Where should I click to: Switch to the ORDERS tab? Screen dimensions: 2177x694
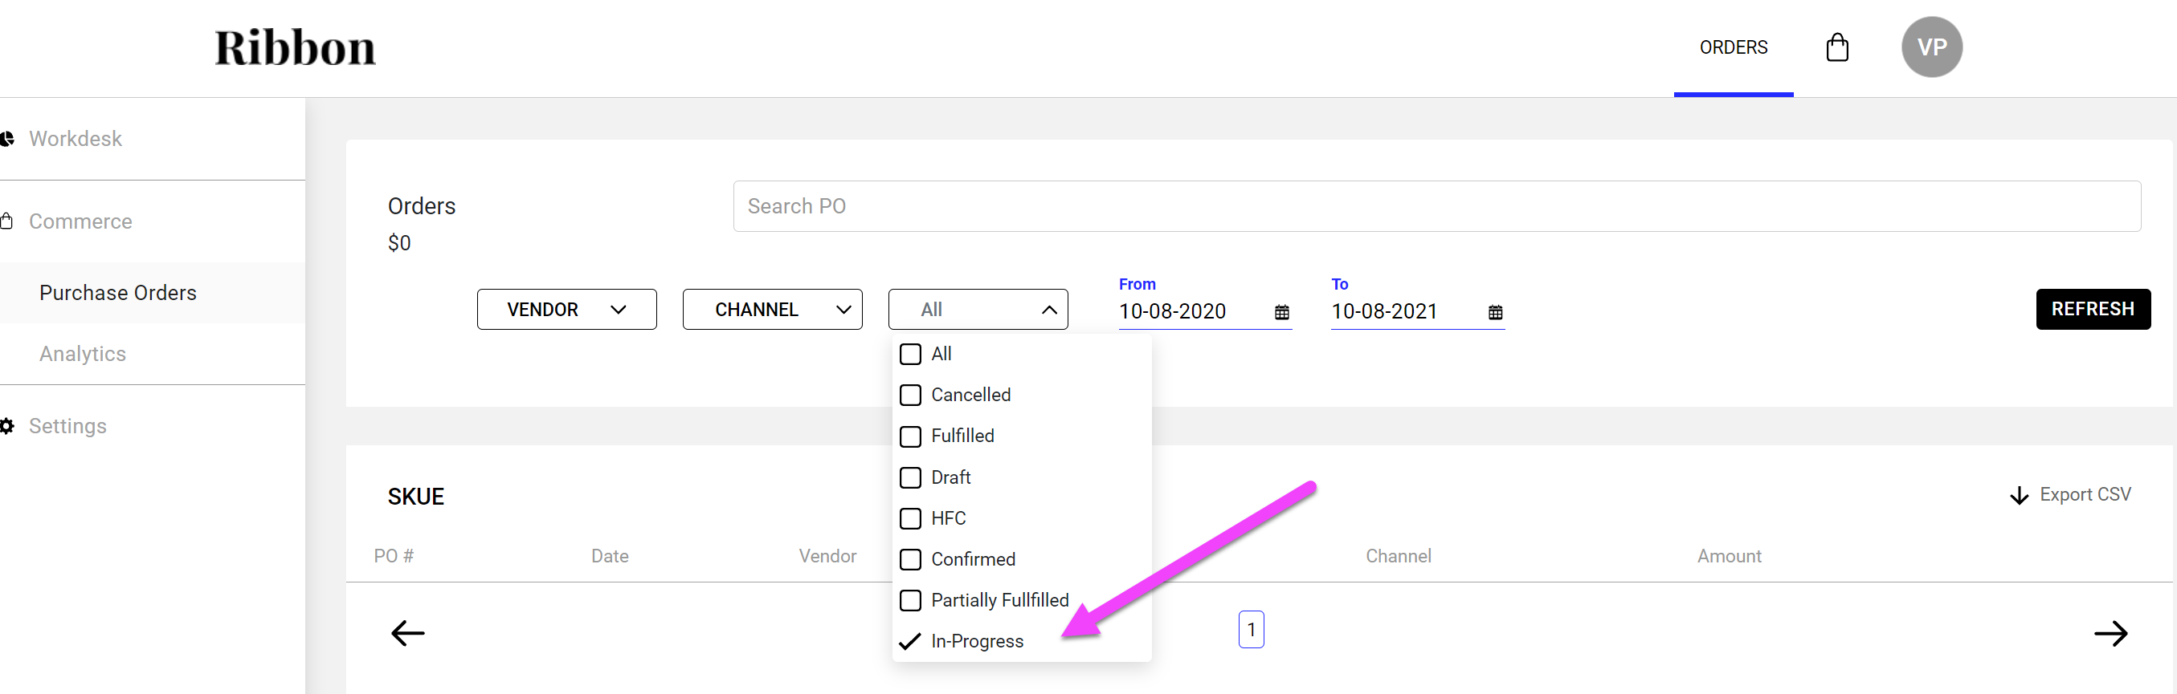(1733, 48)
